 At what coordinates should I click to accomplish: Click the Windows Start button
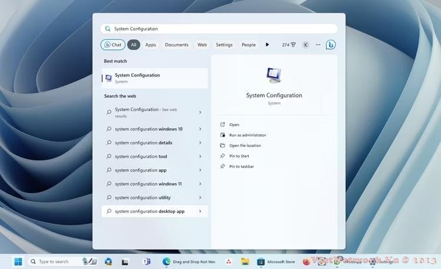click(x=18, y=261)
